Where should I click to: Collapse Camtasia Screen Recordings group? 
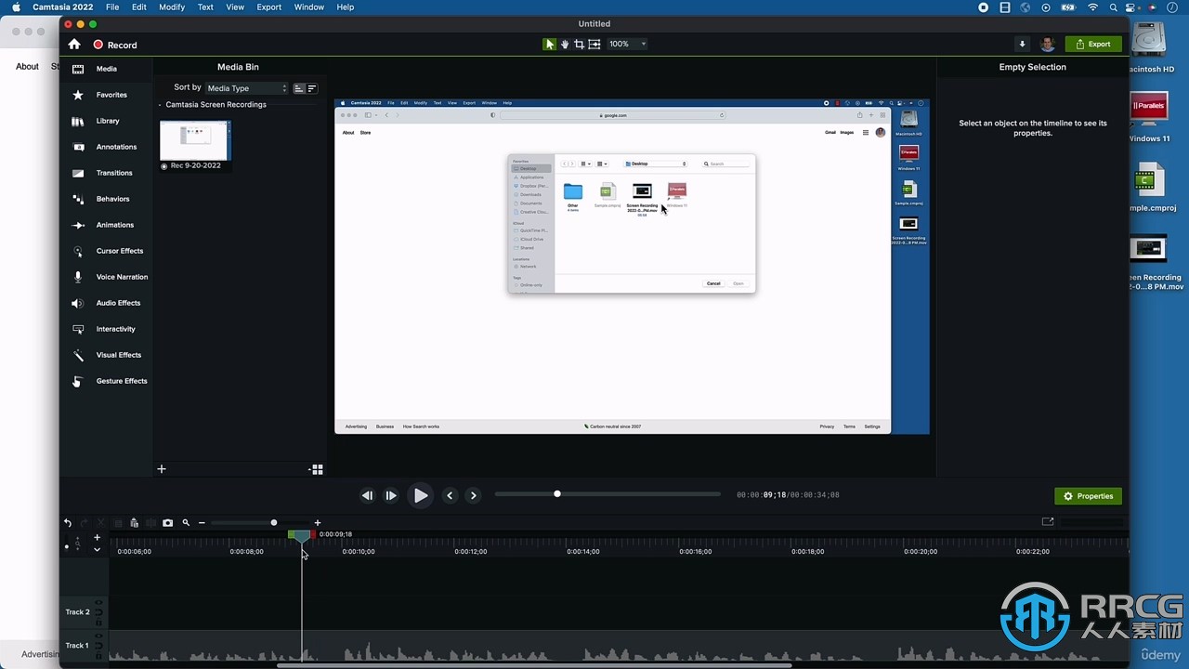click(x=160, y=105)
